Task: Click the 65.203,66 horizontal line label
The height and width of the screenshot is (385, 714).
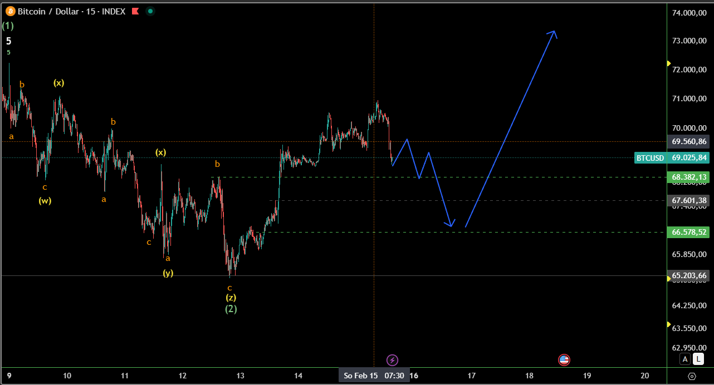Action: [688, 275]
